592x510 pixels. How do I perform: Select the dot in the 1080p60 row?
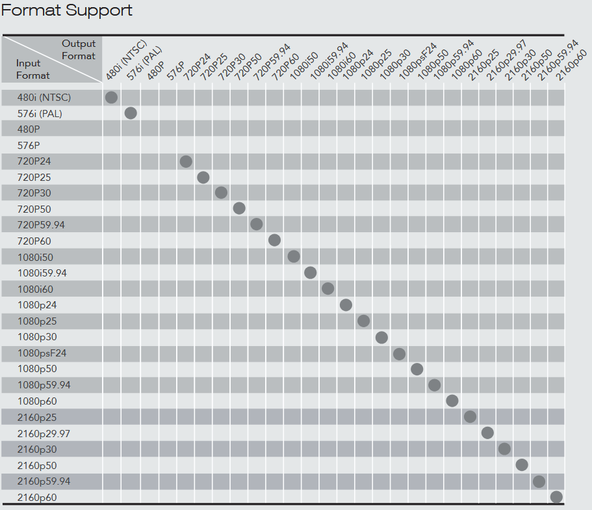pyautogui.click(x=452, y=401)
